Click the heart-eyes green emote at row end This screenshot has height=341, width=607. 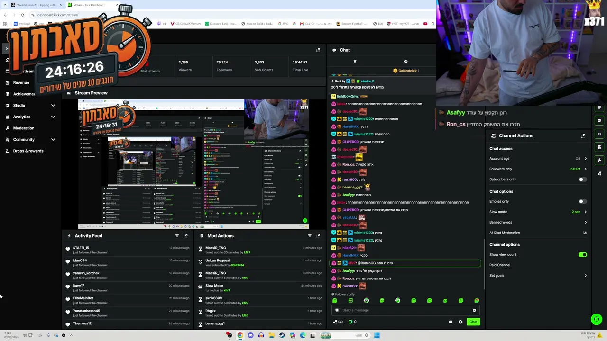[x=477, y=300]
